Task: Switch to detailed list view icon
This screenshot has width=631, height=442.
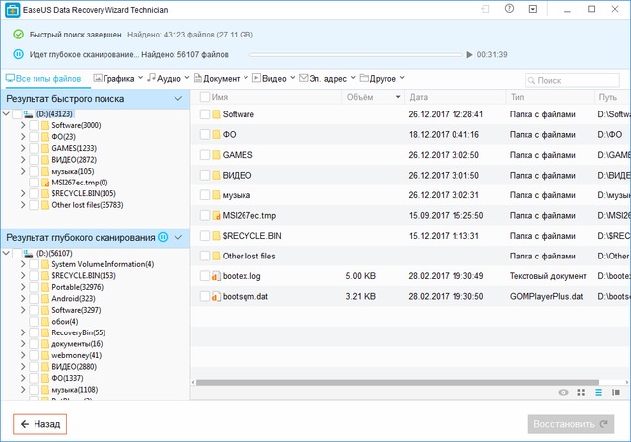Action: pos(597,393)
